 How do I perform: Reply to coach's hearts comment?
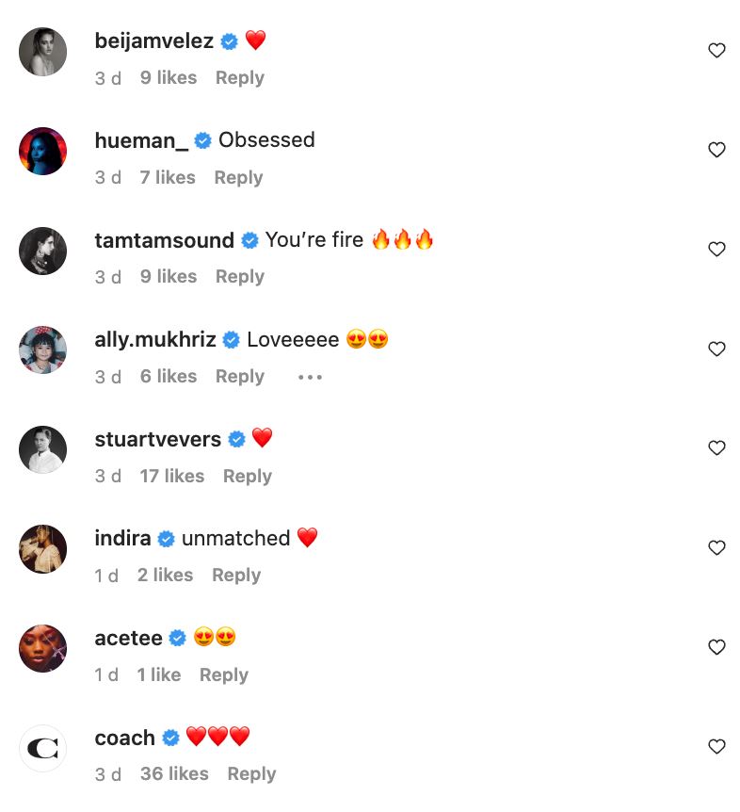[x=251, y=774]
